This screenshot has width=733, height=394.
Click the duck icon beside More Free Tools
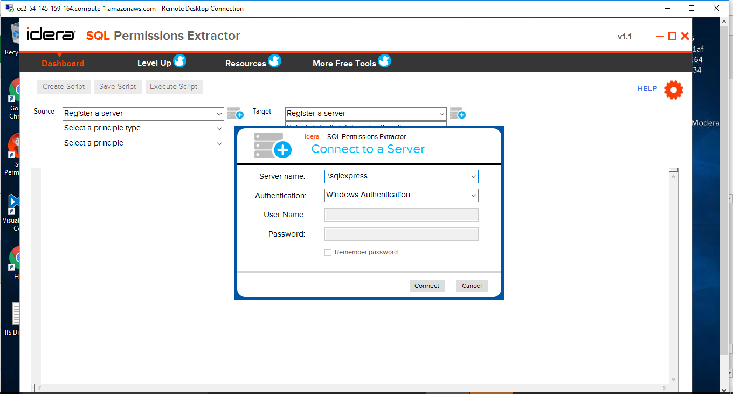[x=385, y=61]
